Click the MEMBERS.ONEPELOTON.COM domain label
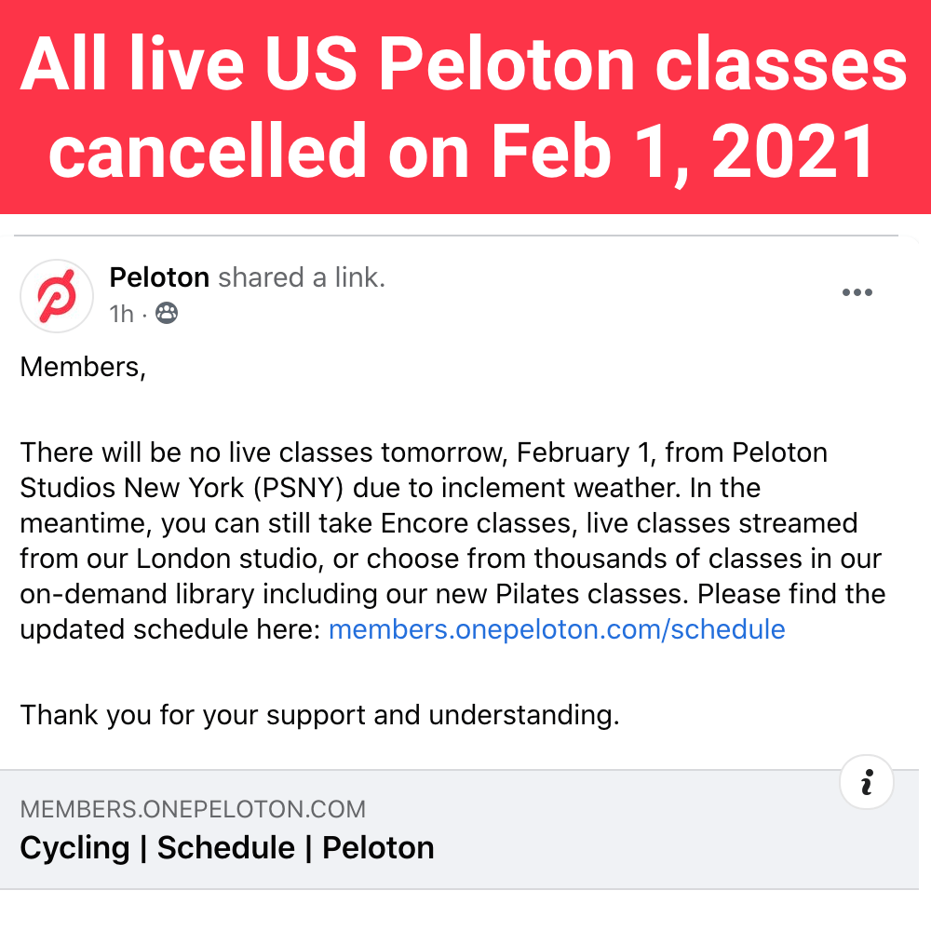 [193, 809]
